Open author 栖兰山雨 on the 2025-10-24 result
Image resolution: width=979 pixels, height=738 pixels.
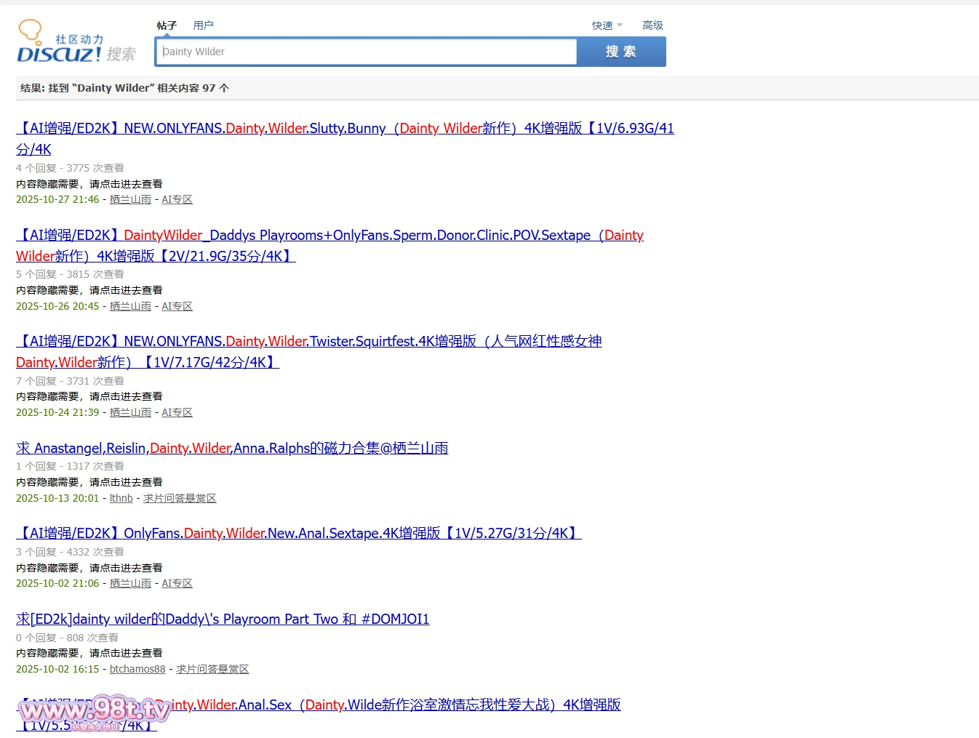(x=130, y=412)
